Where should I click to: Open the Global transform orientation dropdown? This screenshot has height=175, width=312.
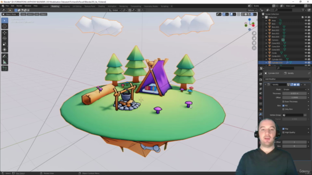[x=115, y=10]
